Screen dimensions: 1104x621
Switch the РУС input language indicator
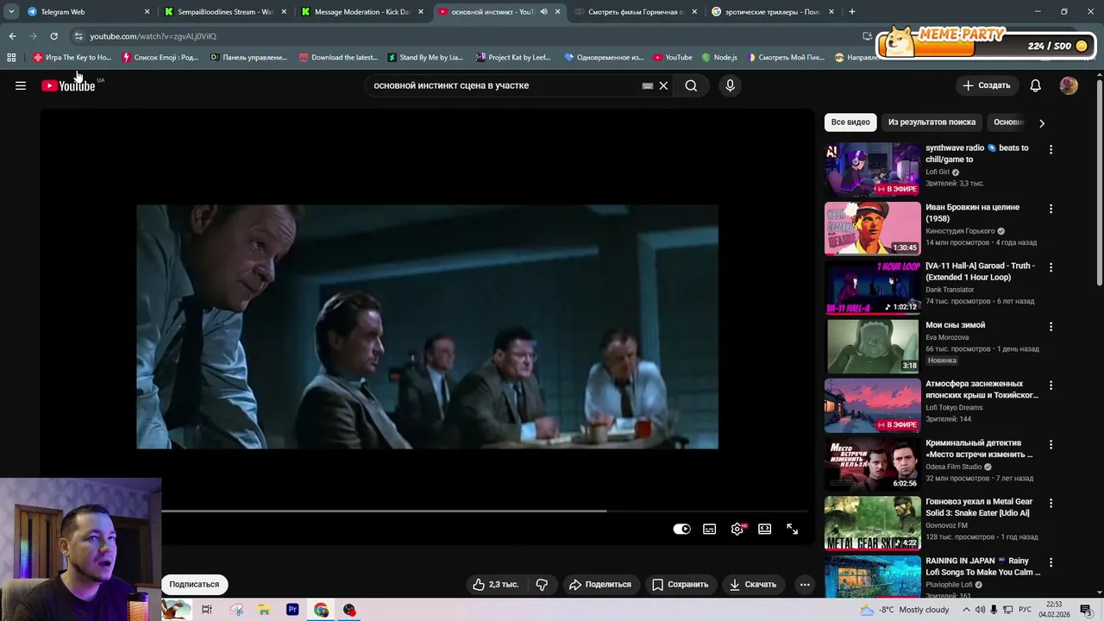click(1026, 610)
